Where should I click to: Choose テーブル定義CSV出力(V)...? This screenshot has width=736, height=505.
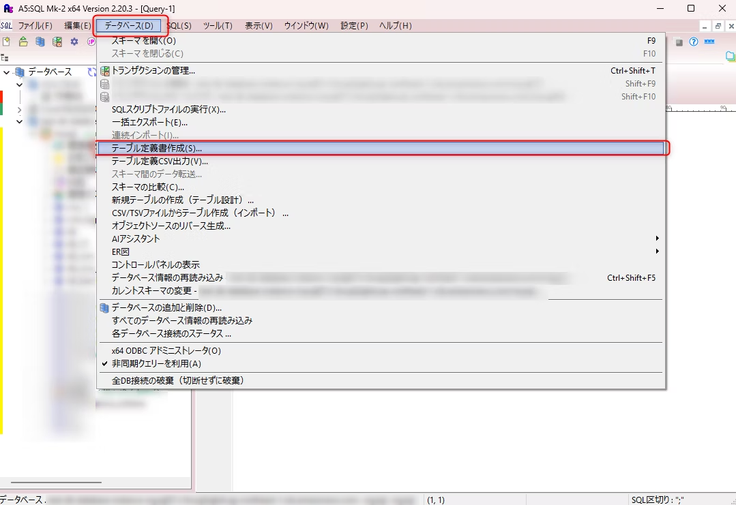381,162
